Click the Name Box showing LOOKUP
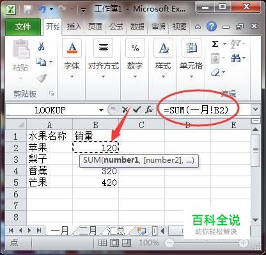Screen dimensions: 266x255 [x=50, y=110]
